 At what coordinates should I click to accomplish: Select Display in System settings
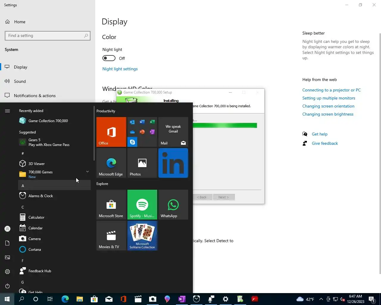(x=48, y=67)
